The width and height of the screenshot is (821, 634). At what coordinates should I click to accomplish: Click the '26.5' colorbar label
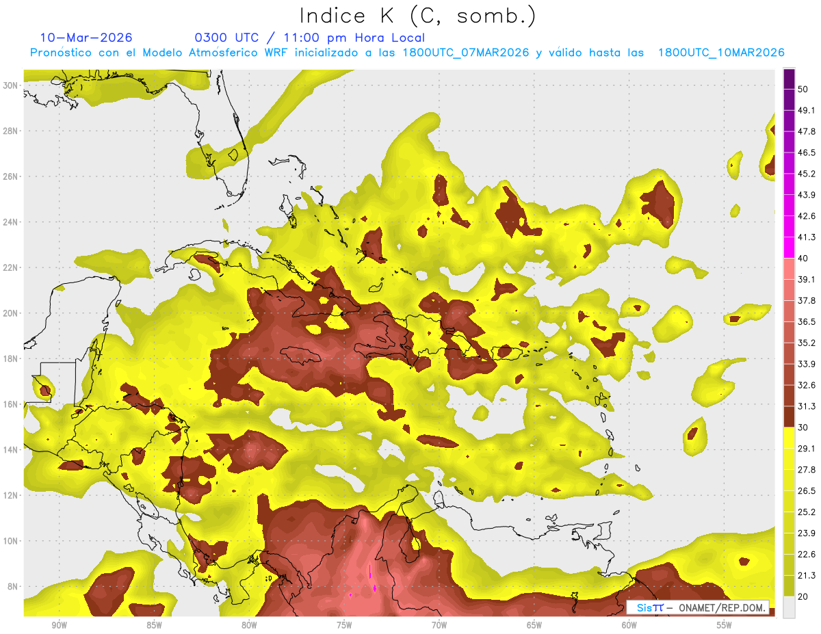pyautogui.click(x=807, y=491)
